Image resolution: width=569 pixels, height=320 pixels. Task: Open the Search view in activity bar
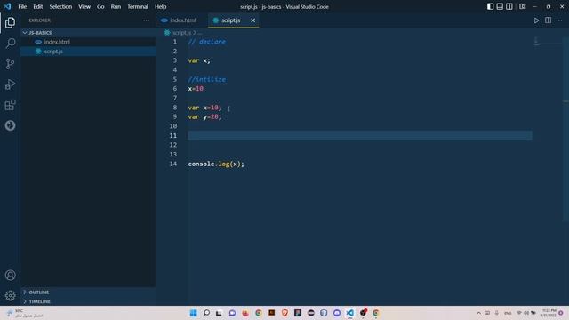pyautogui.click(x=10, y=44)
